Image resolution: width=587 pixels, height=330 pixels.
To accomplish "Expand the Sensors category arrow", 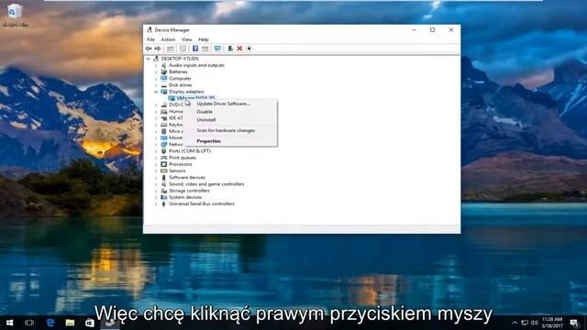I will 156,171.
